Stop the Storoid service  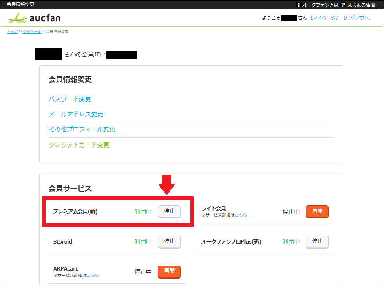click(x=169, y=242)
